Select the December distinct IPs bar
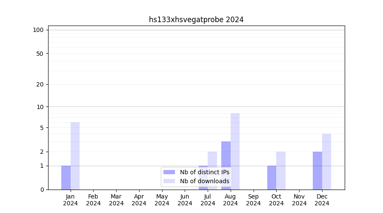Viewport: 383px width, 213px height. coord(317,170)
